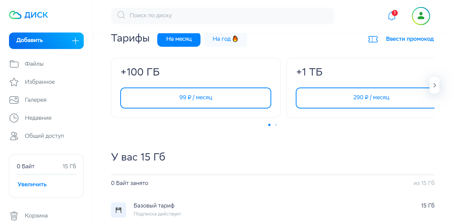The image size is (453, 223).
Task: Open the notifications bell icon
Action: (392, 16)
